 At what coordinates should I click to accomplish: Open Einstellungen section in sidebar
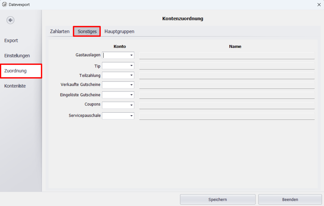pyautogui.click(x=17, y=55)
